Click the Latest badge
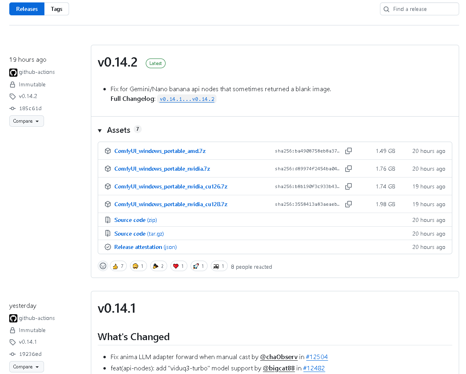Viewport: 466px width, 374px height. coord(155,63)
